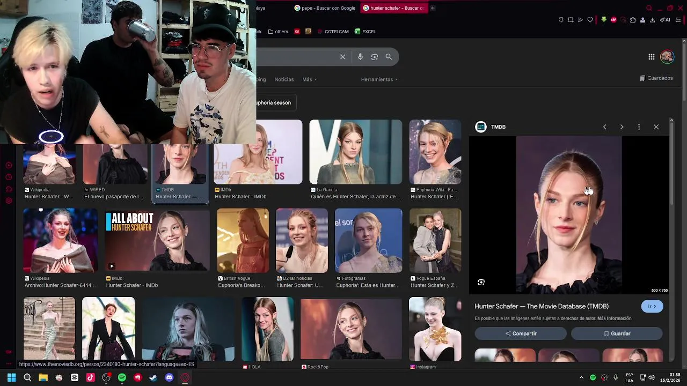The height and width of the screenshot is (386, 687).
Task: Open the 'others' bookmarks folder
Action: pos(278,32)
